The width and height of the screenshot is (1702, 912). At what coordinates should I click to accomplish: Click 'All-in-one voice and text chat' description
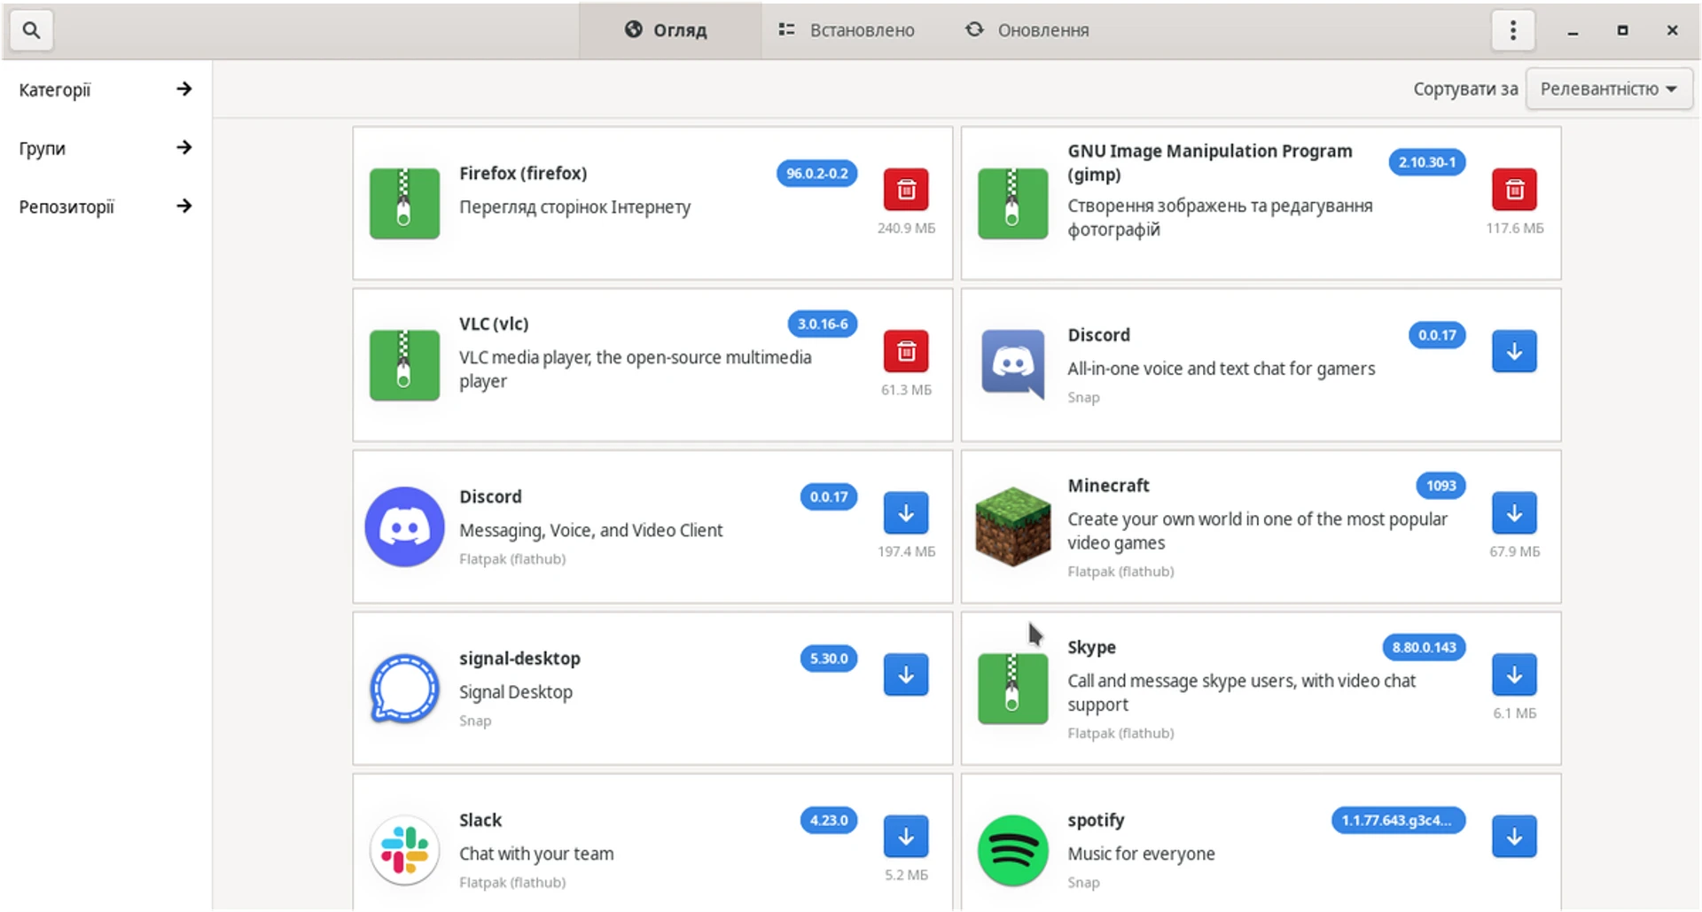[x=1221, y=369]
